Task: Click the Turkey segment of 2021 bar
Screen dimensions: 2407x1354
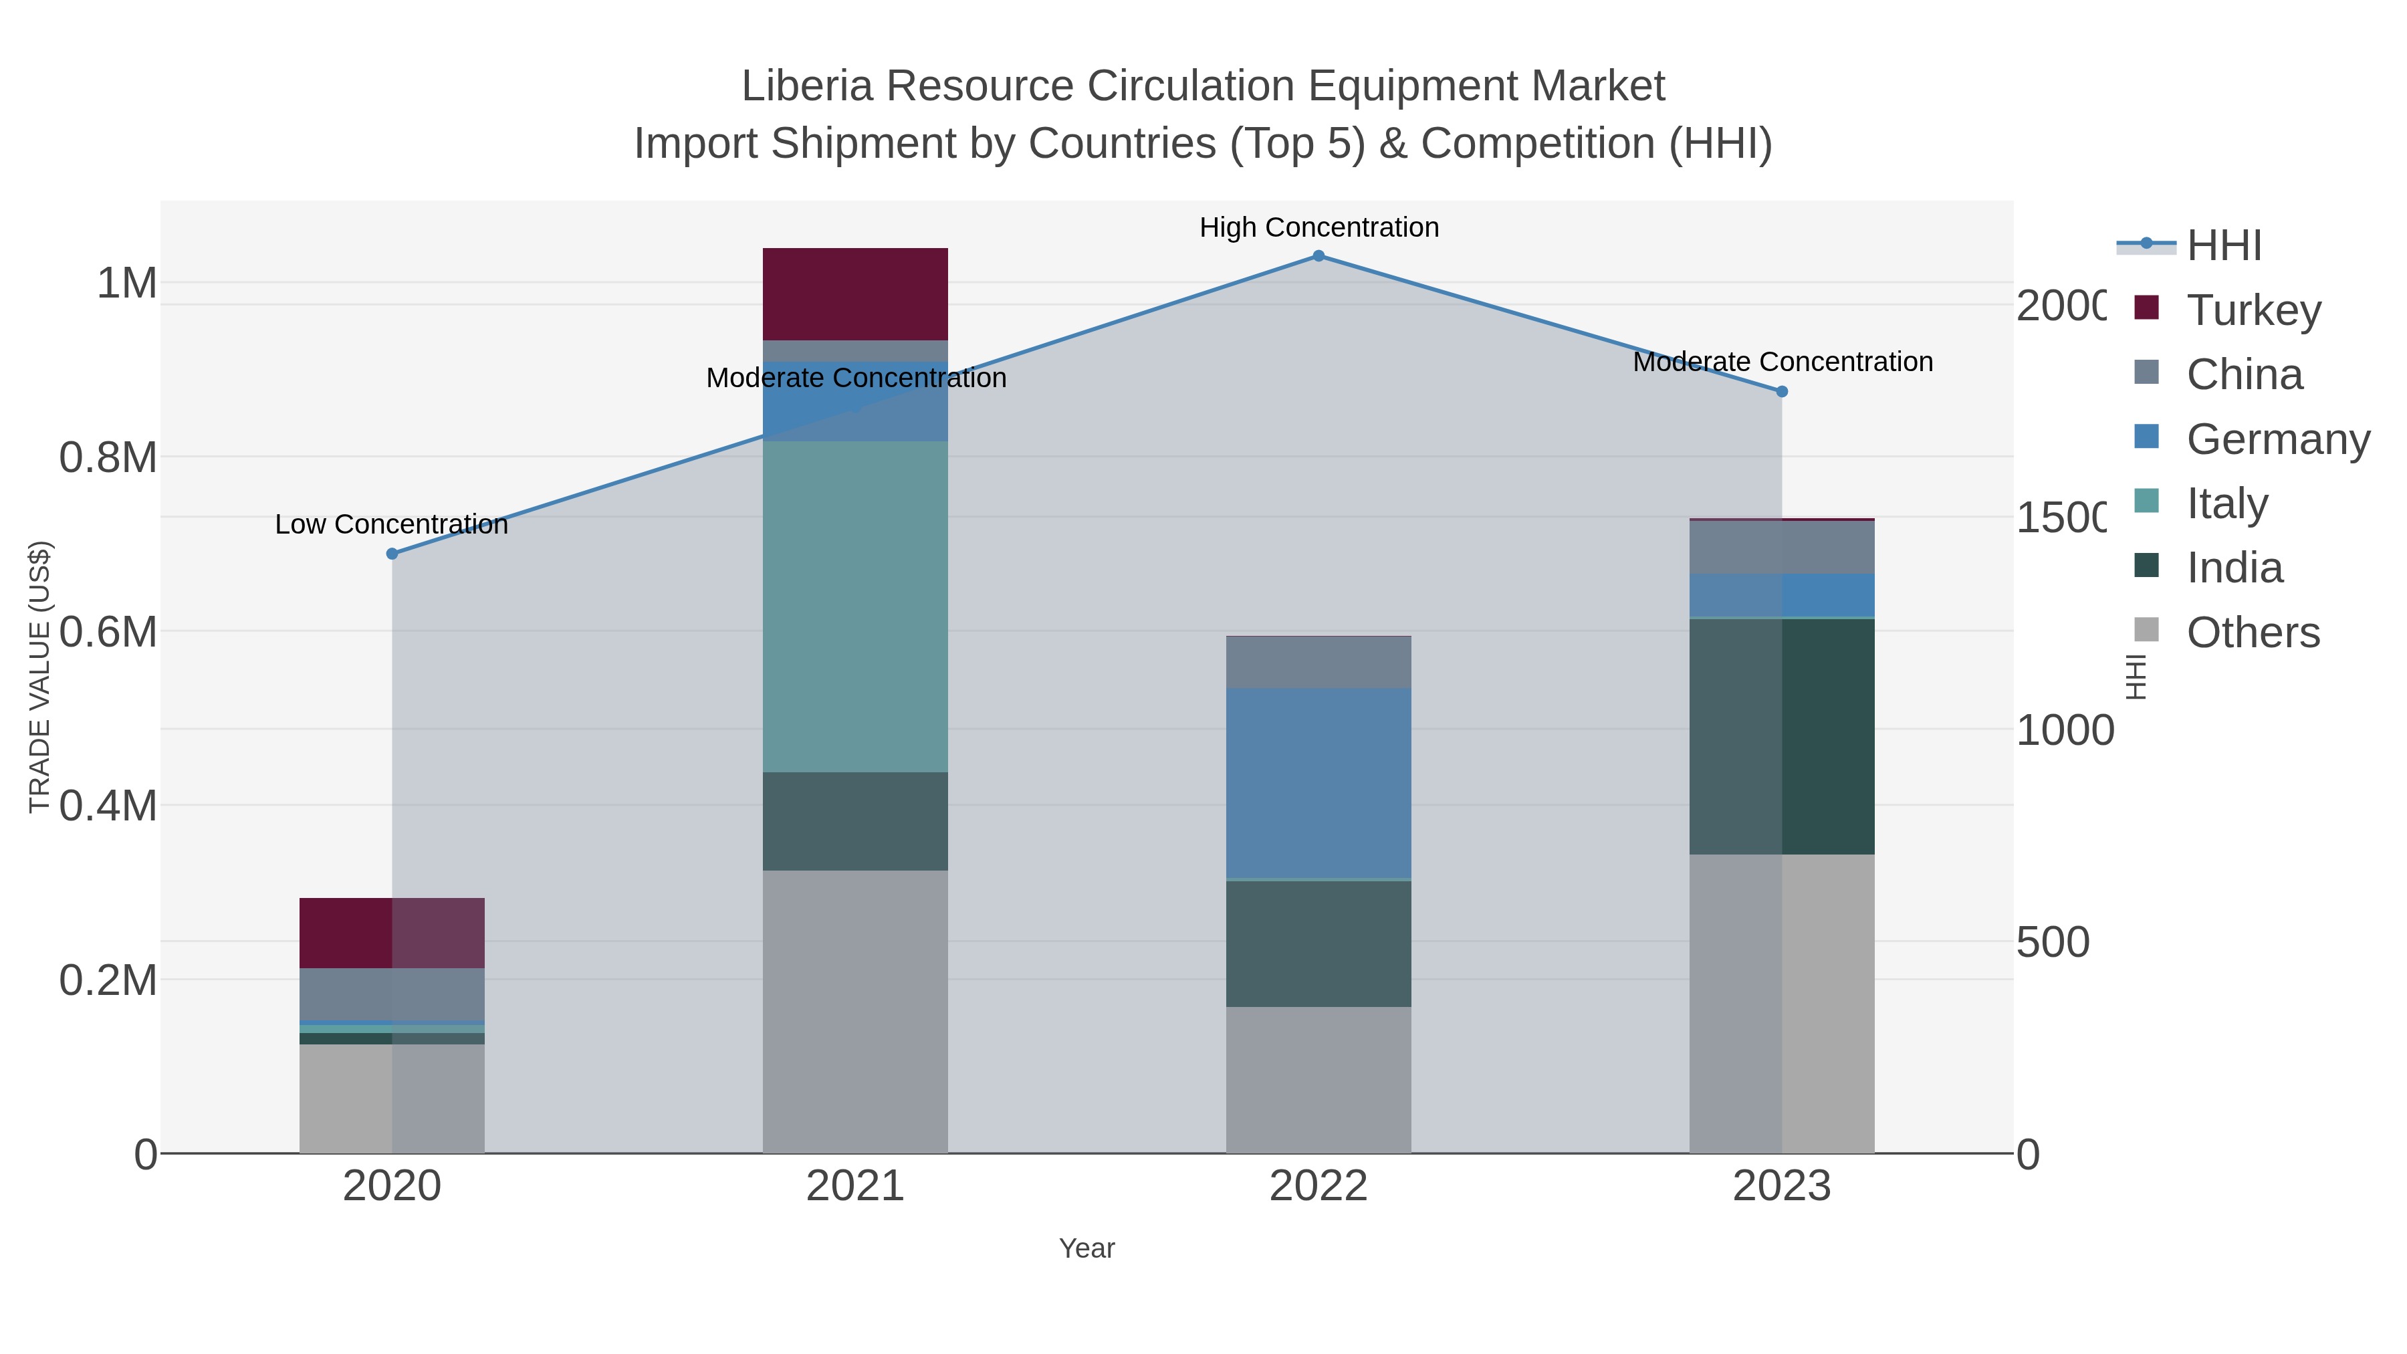Action: pos(855,294)
